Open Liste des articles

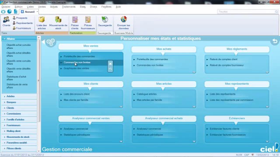click(x=42, y=23)
